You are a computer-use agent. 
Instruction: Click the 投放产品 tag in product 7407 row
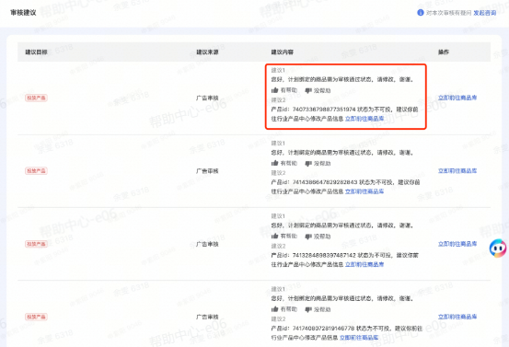click(37, 98)
